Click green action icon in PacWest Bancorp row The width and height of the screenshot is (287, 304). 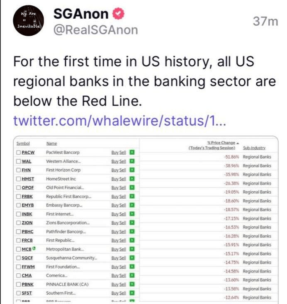coord(132,152)
